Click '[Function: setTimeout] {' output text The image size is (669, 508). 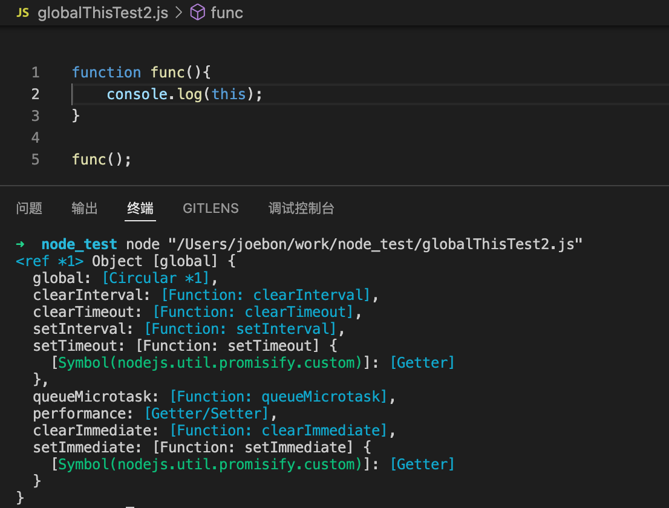(237, 345)
